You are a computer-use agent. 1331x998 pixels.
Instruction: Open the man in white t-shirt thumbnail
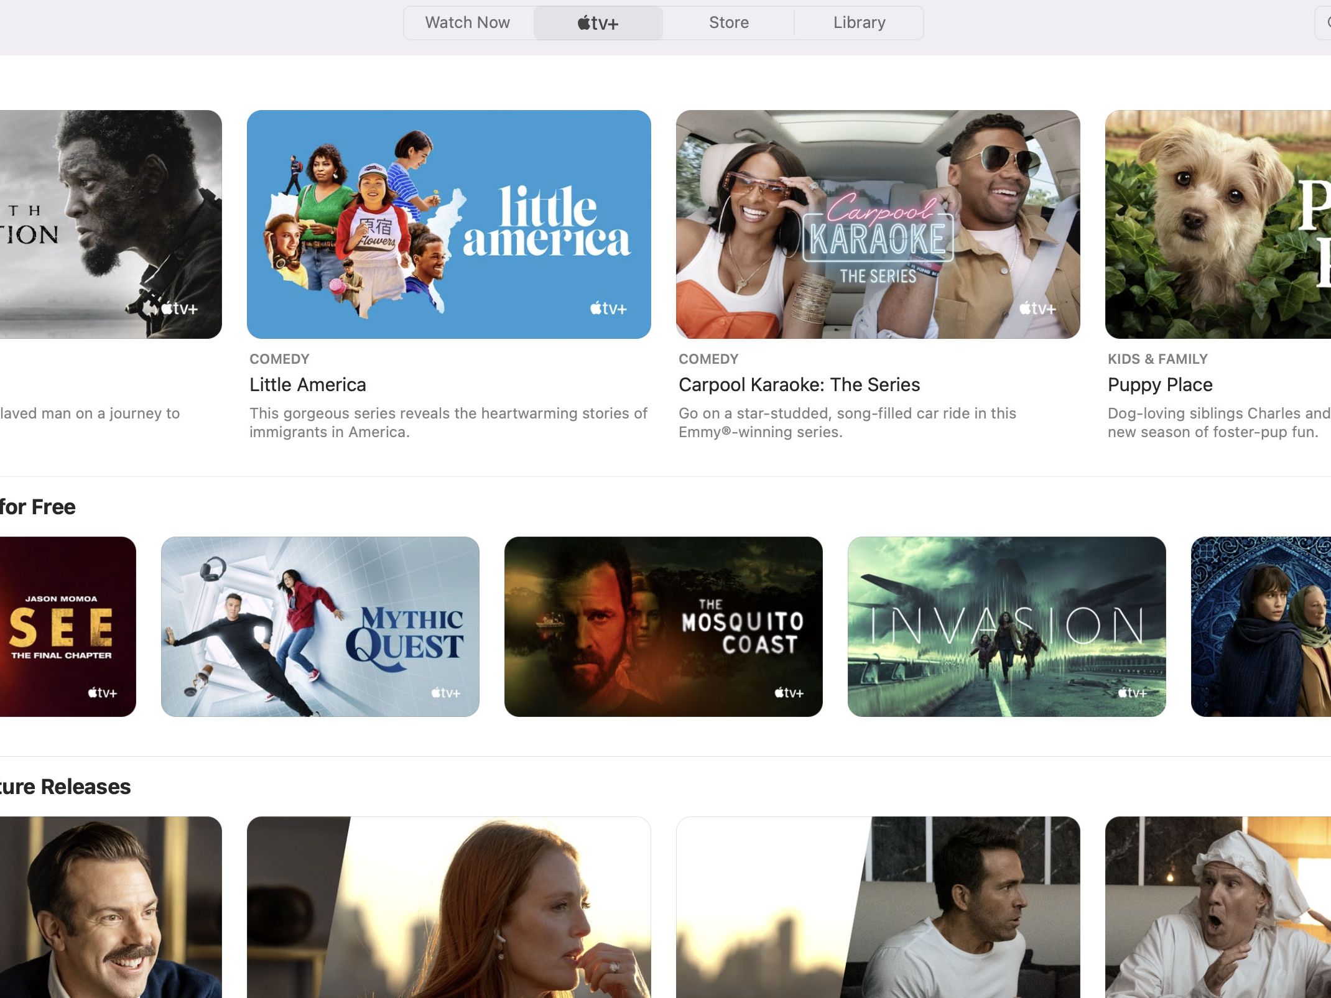point(878,907)
